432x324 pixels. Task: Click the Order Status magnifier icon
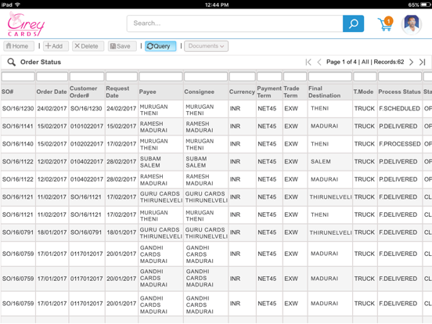click(11, 62)
